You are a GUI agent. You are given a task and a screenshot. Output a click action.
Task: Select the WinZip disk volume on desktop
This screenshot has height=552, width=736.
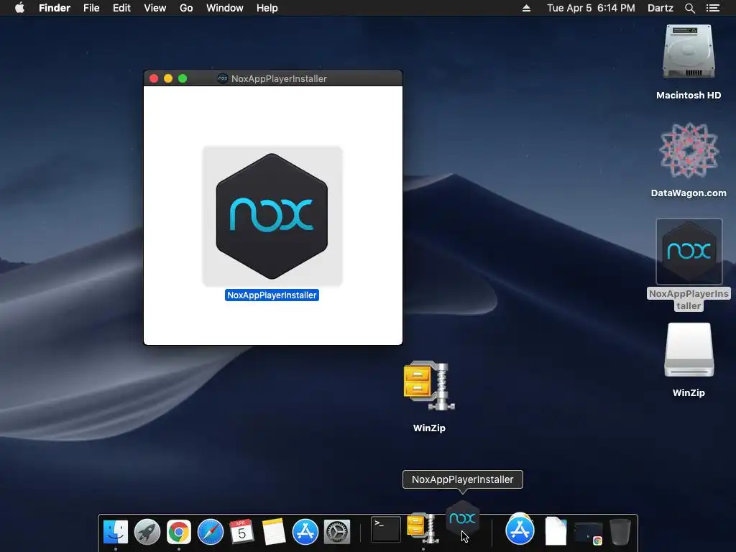pyautogui.click(x=689, y=350)
